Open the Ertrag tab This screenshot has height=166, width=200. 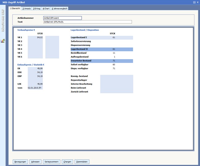coord(37,8)
